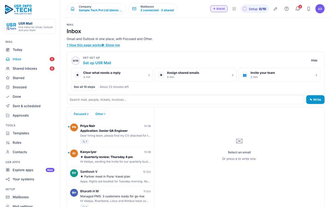Click the KI avatar of Kavya Iyer
This screenshot has width=331, height=207.
pos(74,153)
